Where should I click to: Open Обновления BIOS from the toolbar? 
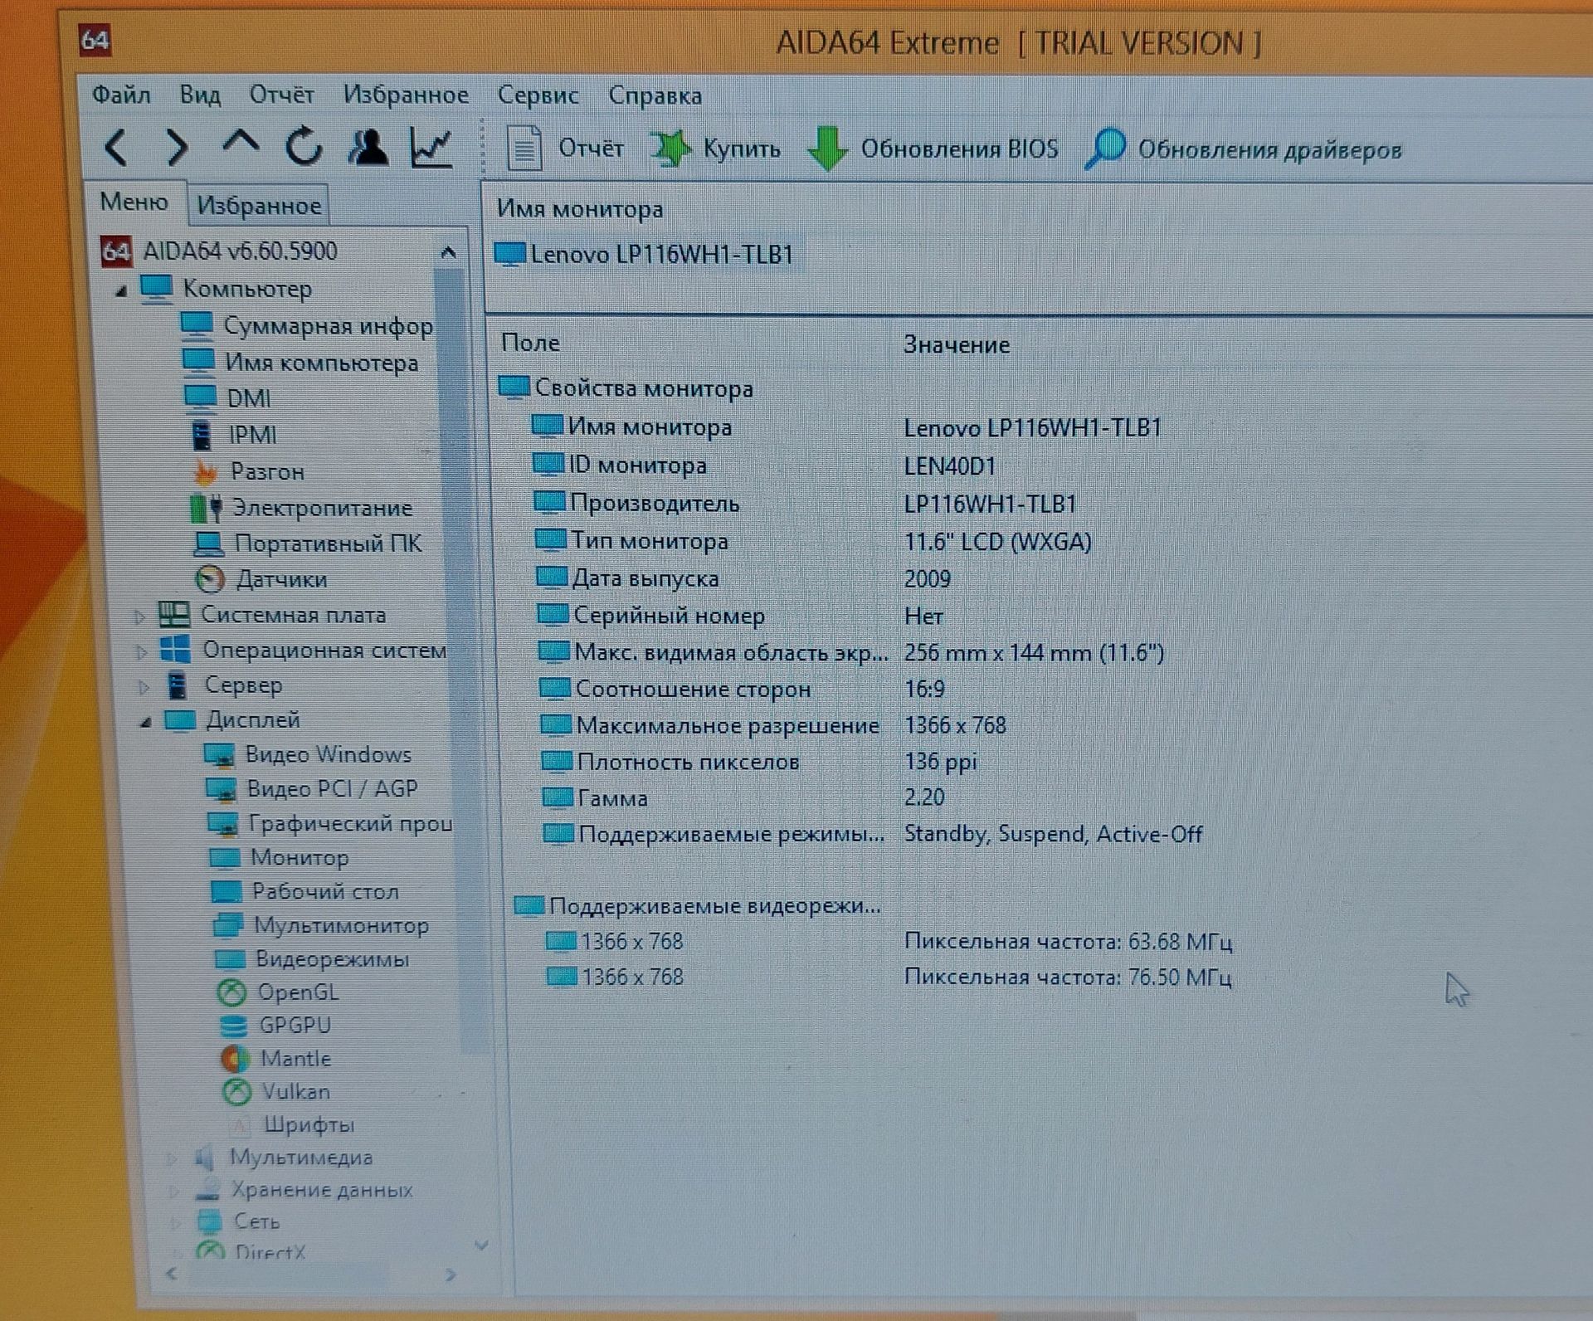pyautogui.click(x=933, y=149)
